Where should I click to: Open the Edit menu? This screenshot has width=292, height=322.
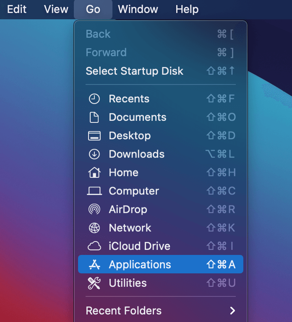tap(17, 9)
